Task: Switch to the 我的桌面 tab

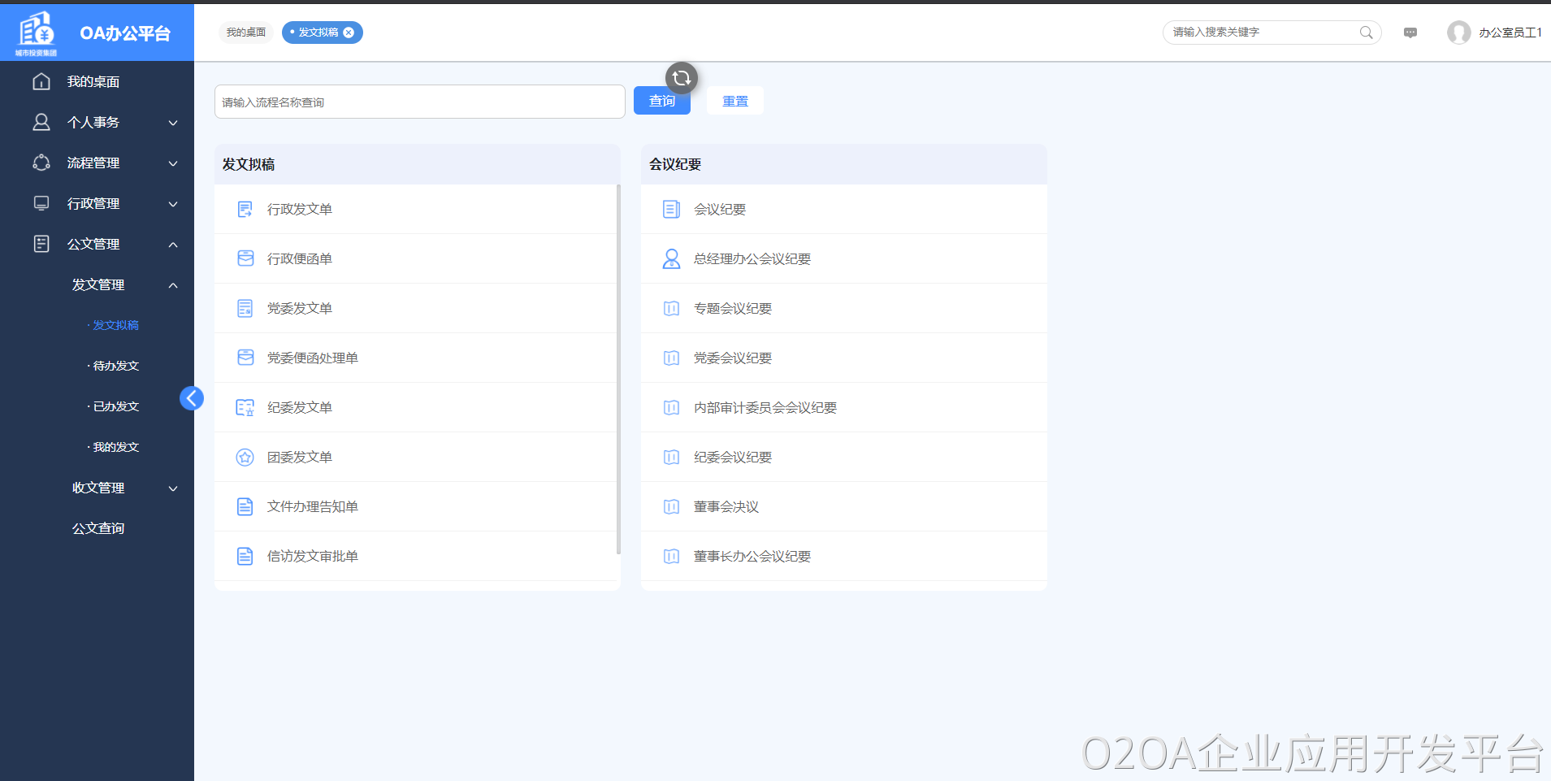Action: (246, 33)
